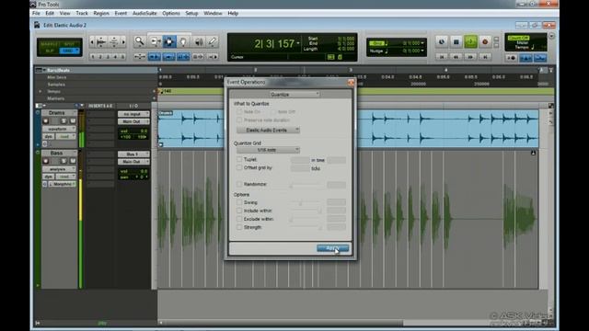589x331 pixels.
Task: Open Bass input selector 'Bus 1'
Action: [133, 154]
